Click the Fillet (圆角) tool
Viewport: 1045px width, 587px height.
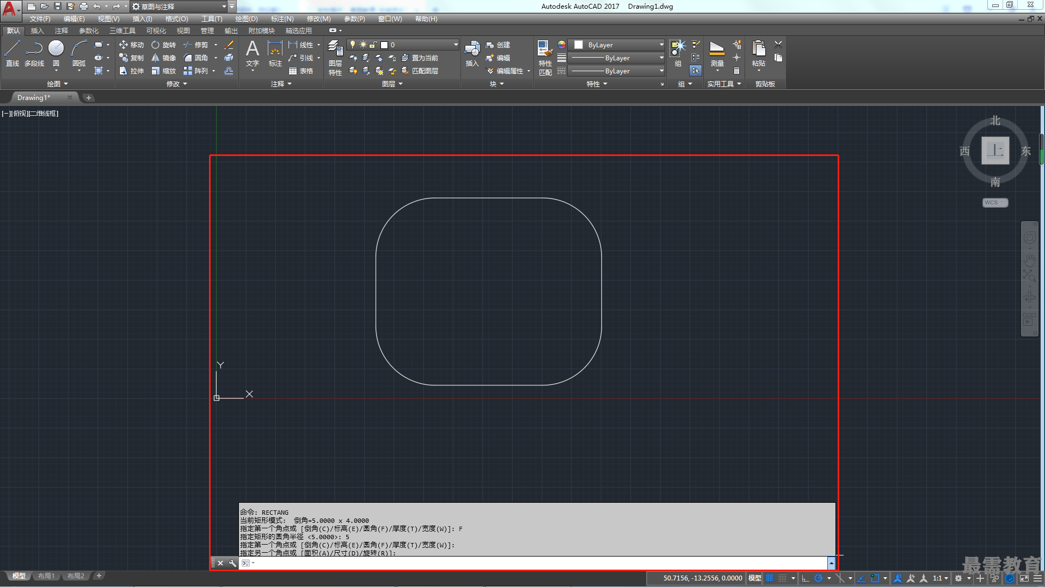pos(196,58)
